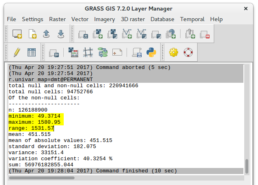Close the Layer Manager window

[246, 9]
